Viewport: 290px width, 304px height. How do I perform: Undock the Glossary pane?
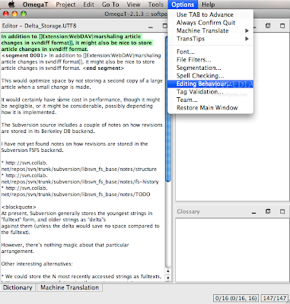[x=268, y=211]
